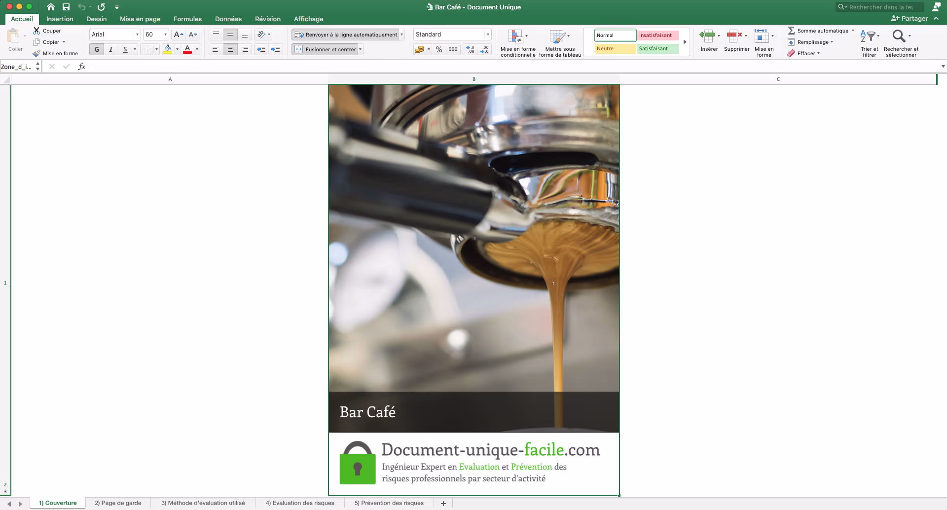Open the Arial font name dropdown
Screen dimensions: 947x510
[x=137, y=35]
